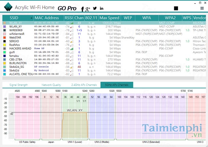Screen dimensions: 208x147
Task: Click the color swatch next to WIRE6969
Action: [4, 30]
